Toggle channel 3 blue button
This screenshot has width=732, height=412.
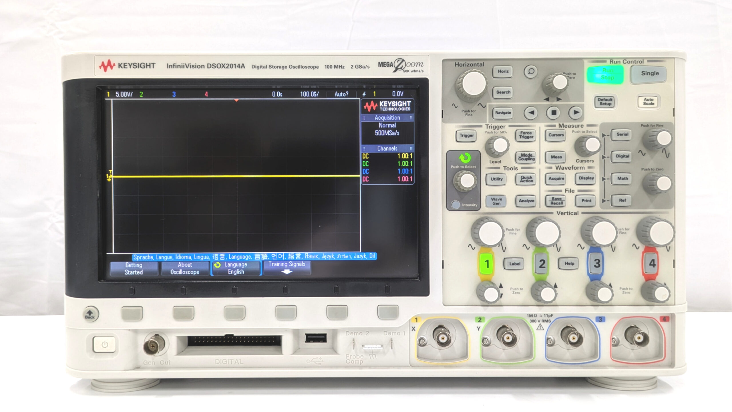596,264
